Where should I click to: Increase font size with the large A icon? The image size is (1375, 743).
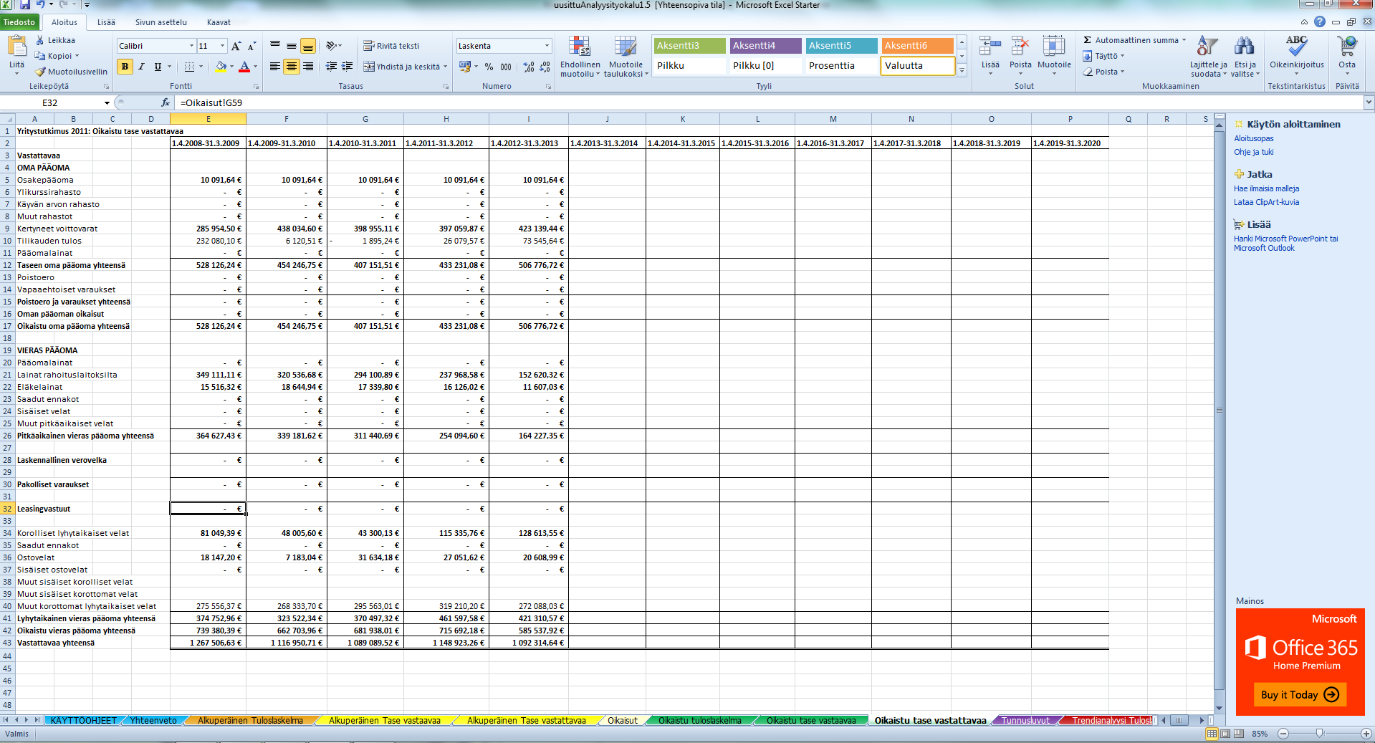click(x=236, y=46)
